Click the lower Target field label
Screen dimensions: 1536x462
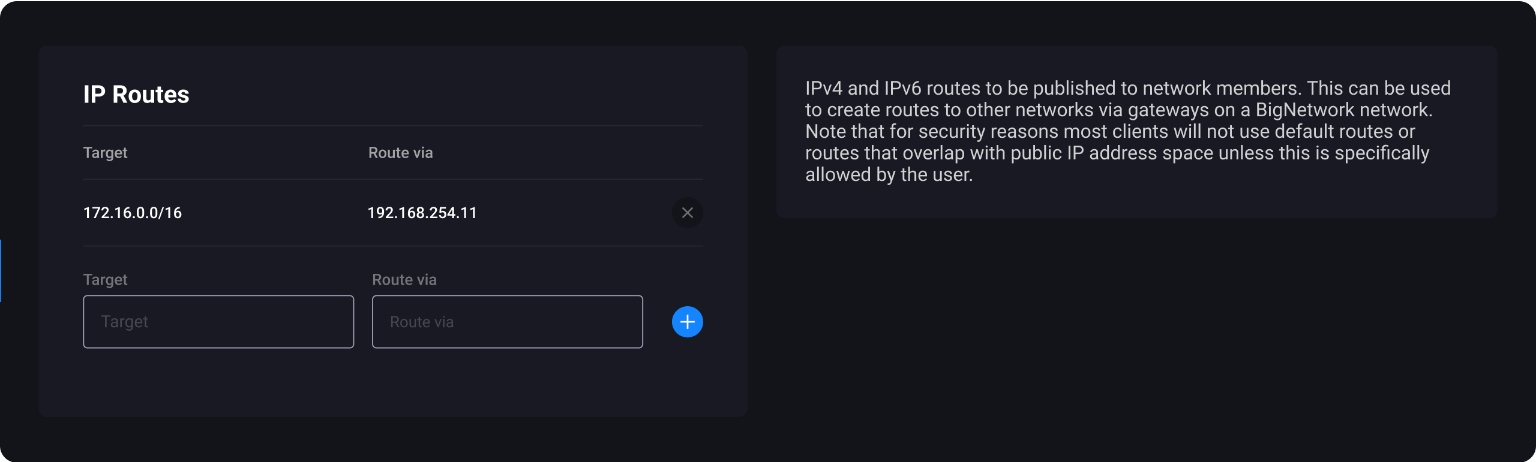point(106,279)
